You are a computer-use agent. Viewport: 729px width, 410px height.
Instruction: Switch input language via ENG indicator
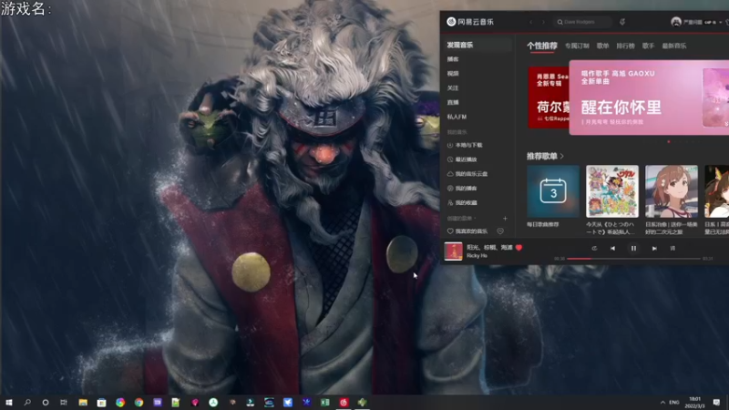[x=674, y=403]
